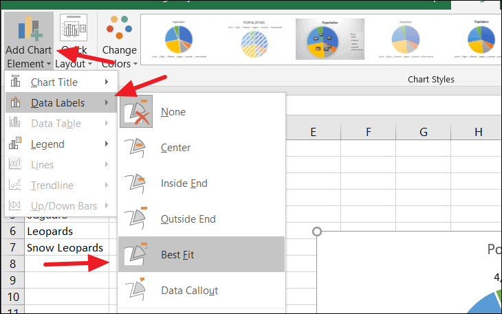
Task: Choose Center data label position
Action: 201,148
